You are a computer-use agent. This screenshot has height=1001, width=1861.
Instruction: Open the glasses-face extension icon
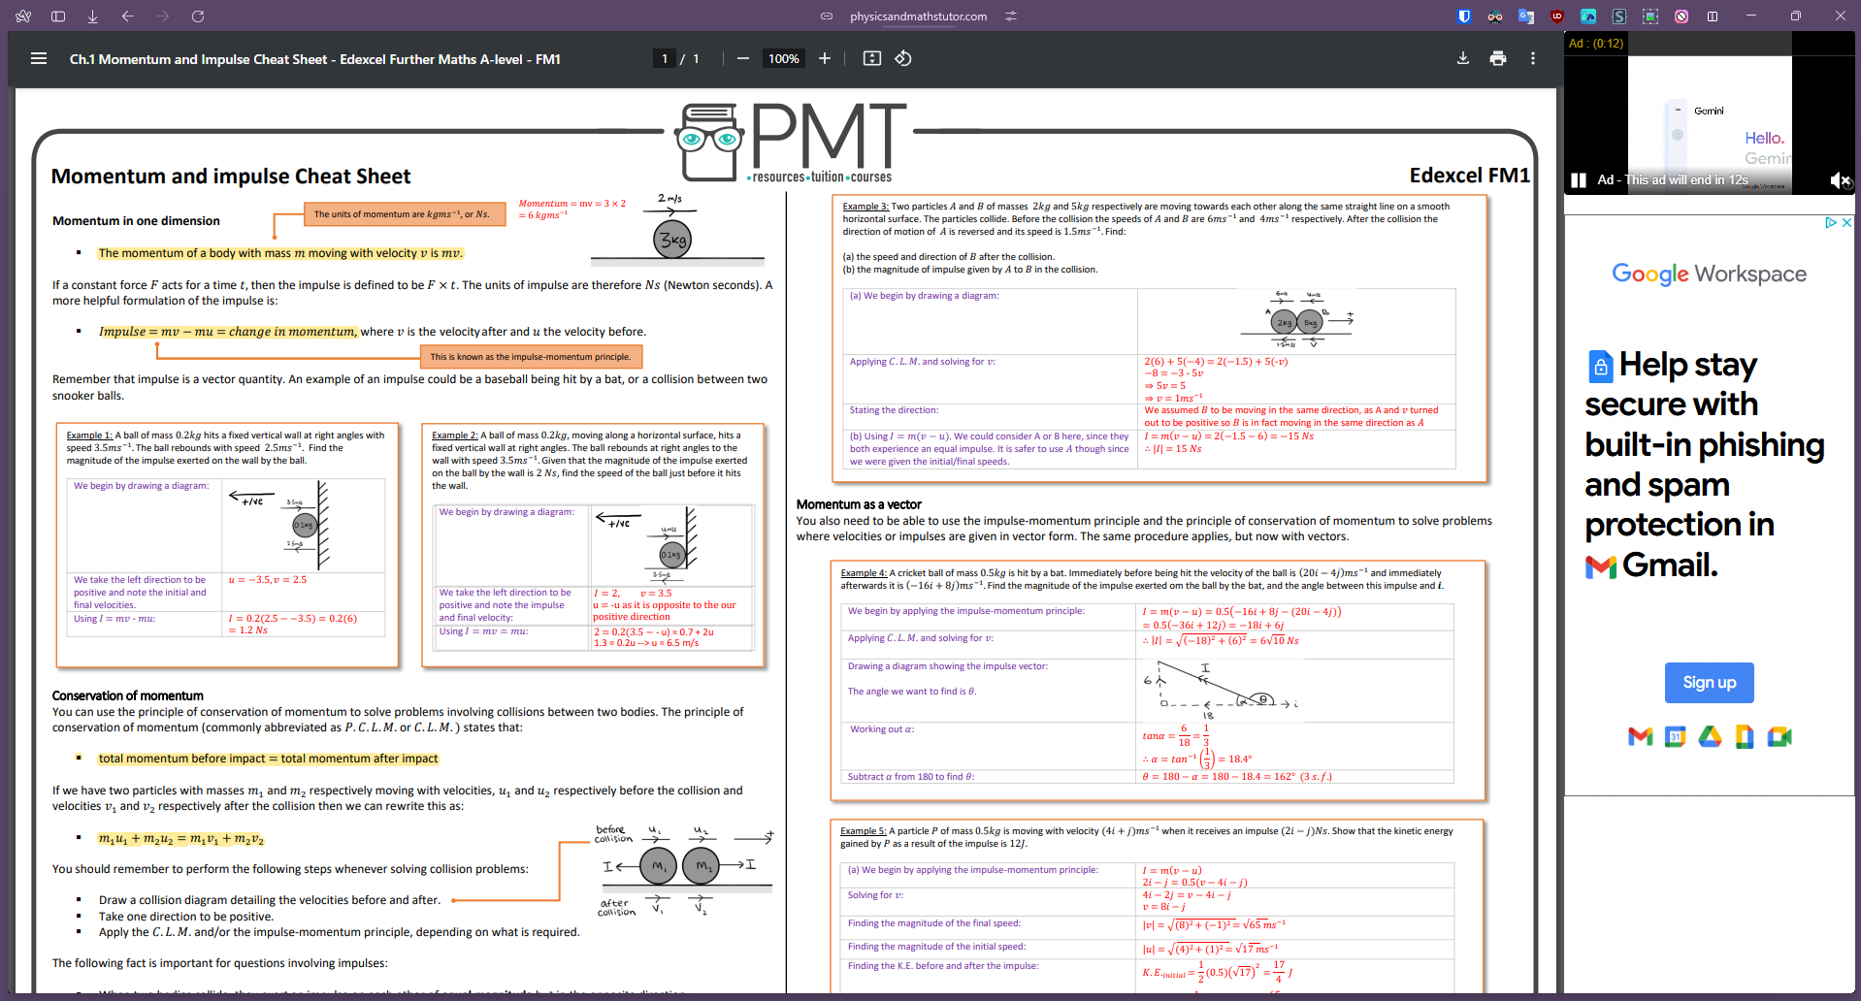pos(1495,16)
